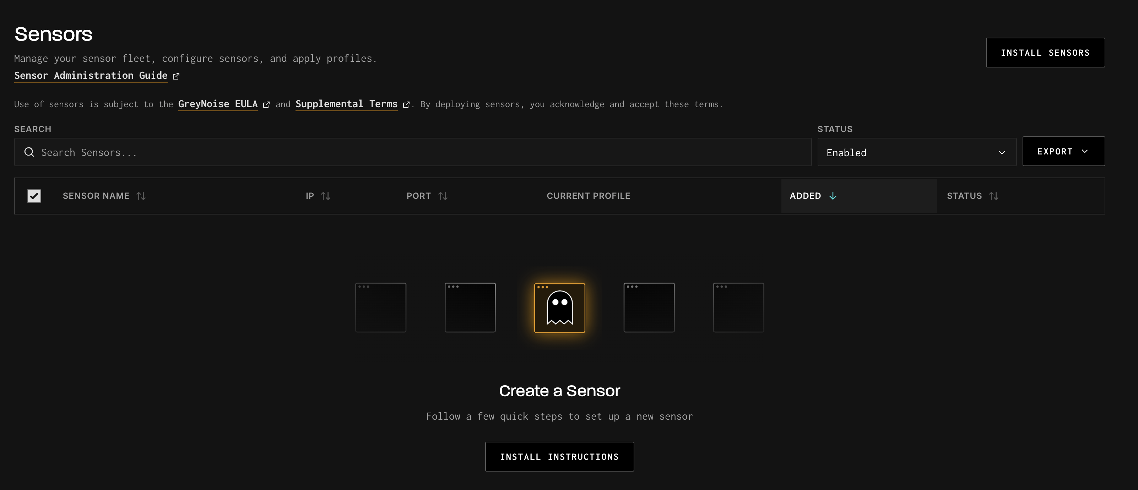
Task: Click the ghost sensor window icon
Action: tap(559, 308)
